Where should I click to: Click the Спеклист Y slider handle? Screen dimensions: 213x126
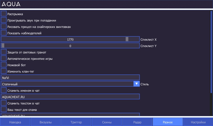point(3,46)
